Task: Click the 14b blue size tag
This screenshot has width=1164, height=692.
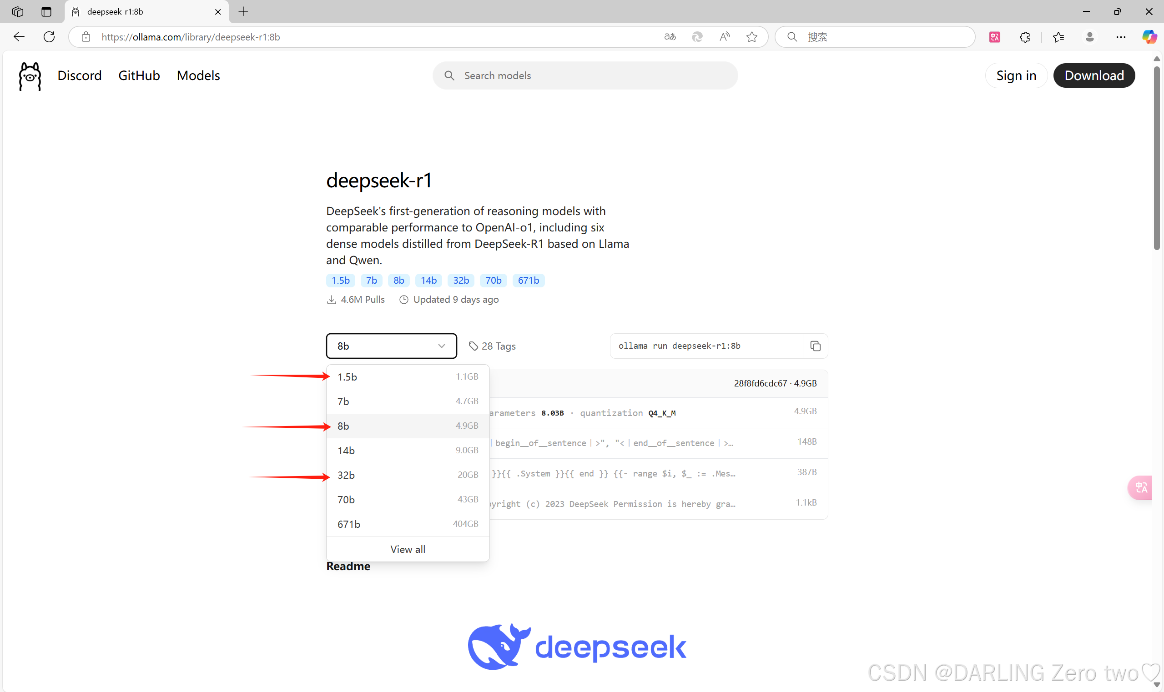Action: [x=428, y=280]
